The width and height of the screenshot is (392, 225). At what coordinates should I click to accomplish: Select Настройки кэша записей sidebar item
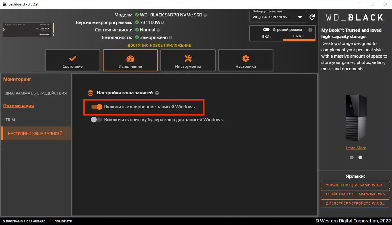pos(36,133)
